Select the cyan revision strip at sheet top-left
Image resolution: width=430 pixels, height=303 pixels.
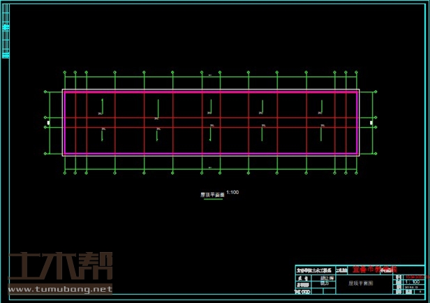click(6, 40)
